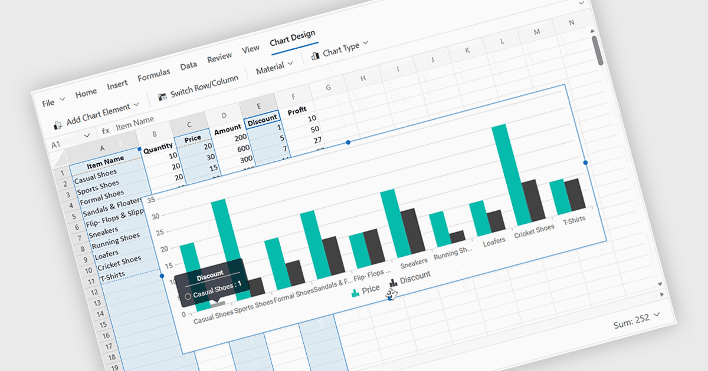Click the A1 Name Box field
708x371 pixels.
pos(56,144)
